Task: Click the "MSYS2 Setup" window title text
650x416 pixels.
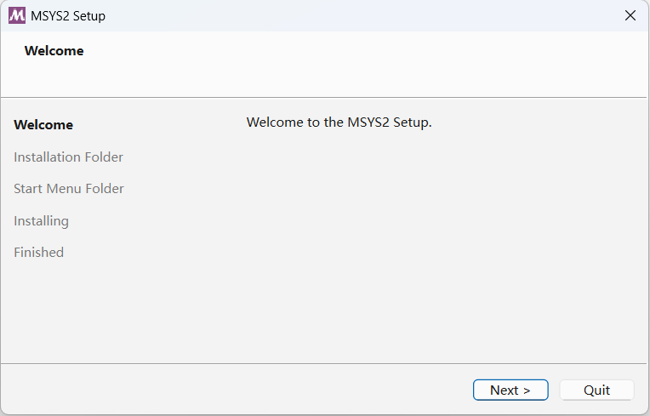Action: coord(68,16)
